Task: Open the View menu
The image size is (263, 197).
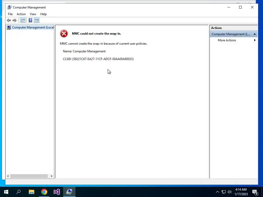Action: point(33,14)
